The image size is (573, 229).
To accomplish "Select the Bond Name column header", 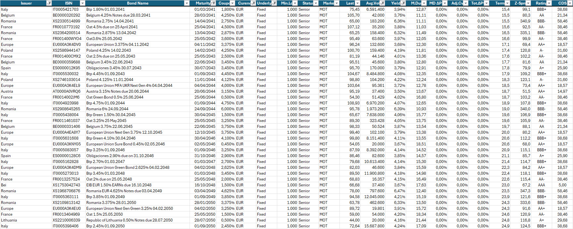I will pos(137,3).
